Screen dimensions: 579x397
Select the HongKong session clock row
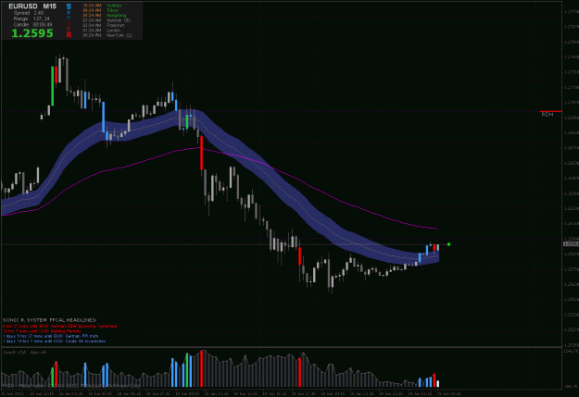coord(104,16)
